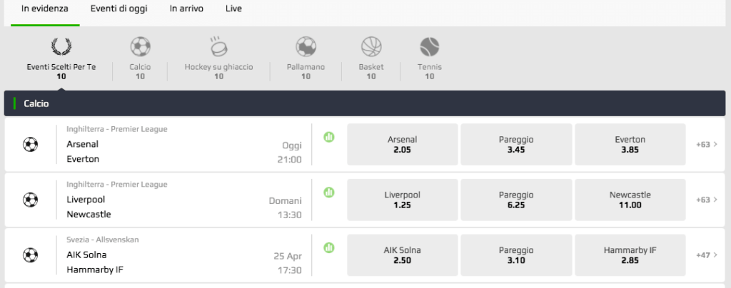Open the In arrivo tab

184,10
